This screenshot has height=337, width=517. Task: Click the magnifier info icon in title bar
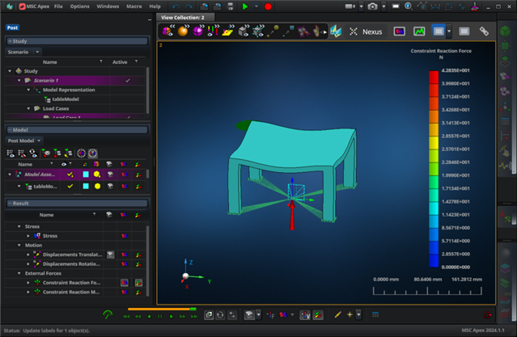[409, 6]
